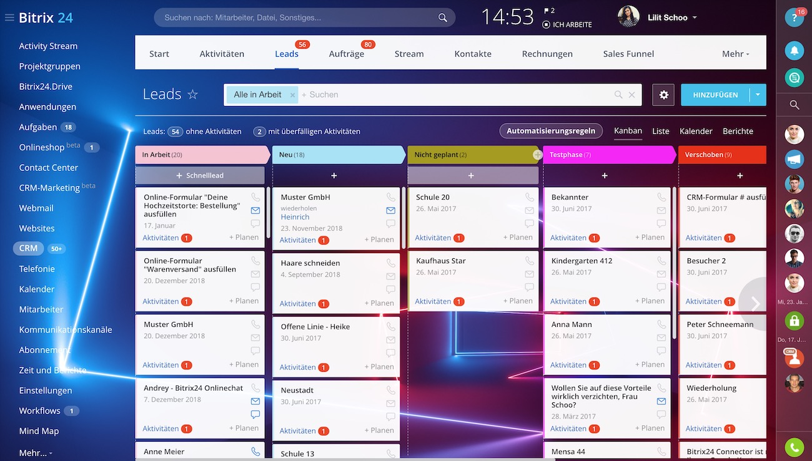Click the green phone call button
Screen dimensions: 812x461
tap(794, 447)
